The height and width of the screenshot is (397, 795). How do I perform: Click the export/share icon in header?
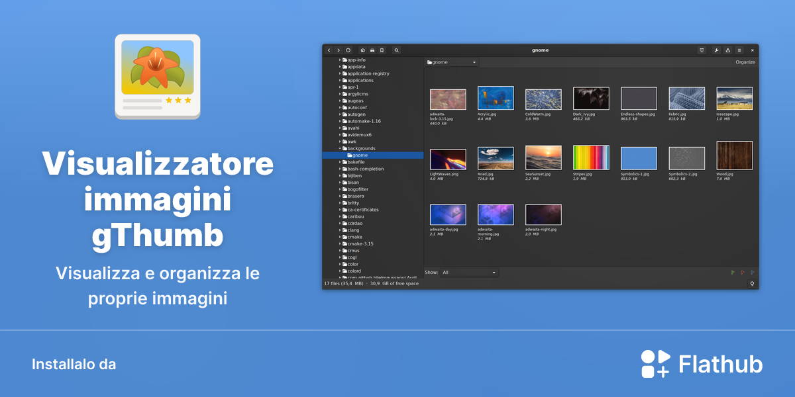tap(727, 50)
